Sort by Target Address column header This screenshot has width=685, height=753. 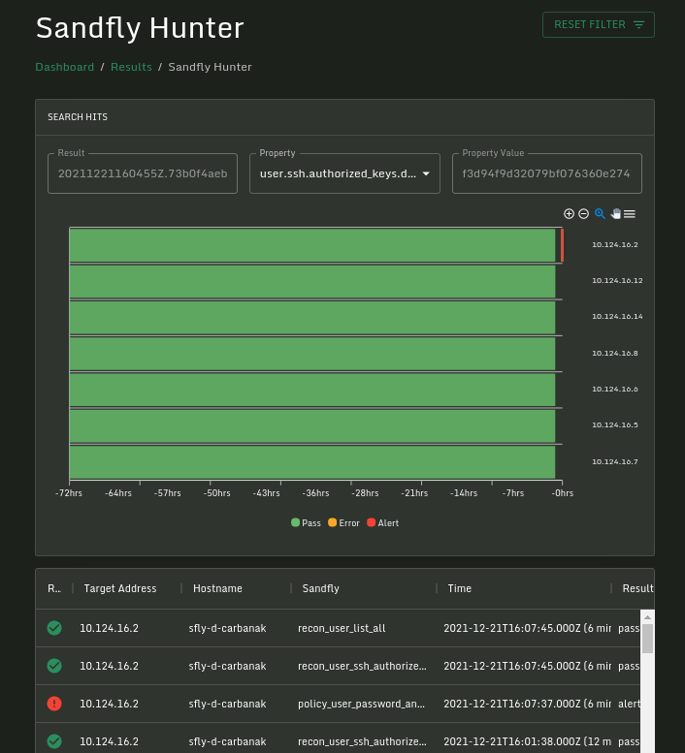120,588
